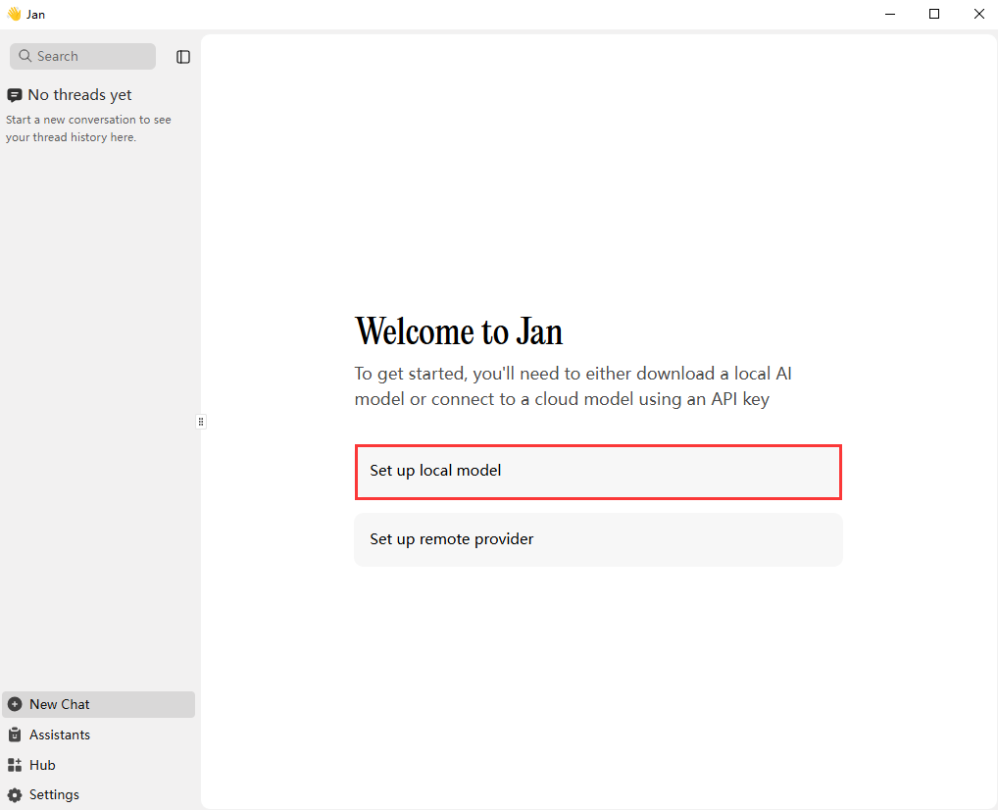Choose Set up local model
998x810 pixels.
pos(598,471)
